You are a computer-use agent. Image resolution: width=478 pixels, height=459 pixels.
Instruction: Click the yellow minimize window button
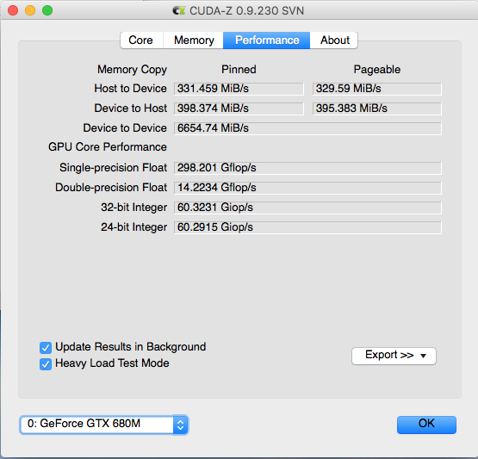click(x=30, y=10)
